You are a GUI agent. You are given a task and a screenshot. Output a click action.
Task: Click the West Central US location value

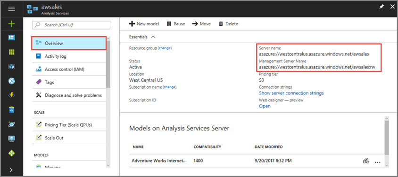click(146, 80)
